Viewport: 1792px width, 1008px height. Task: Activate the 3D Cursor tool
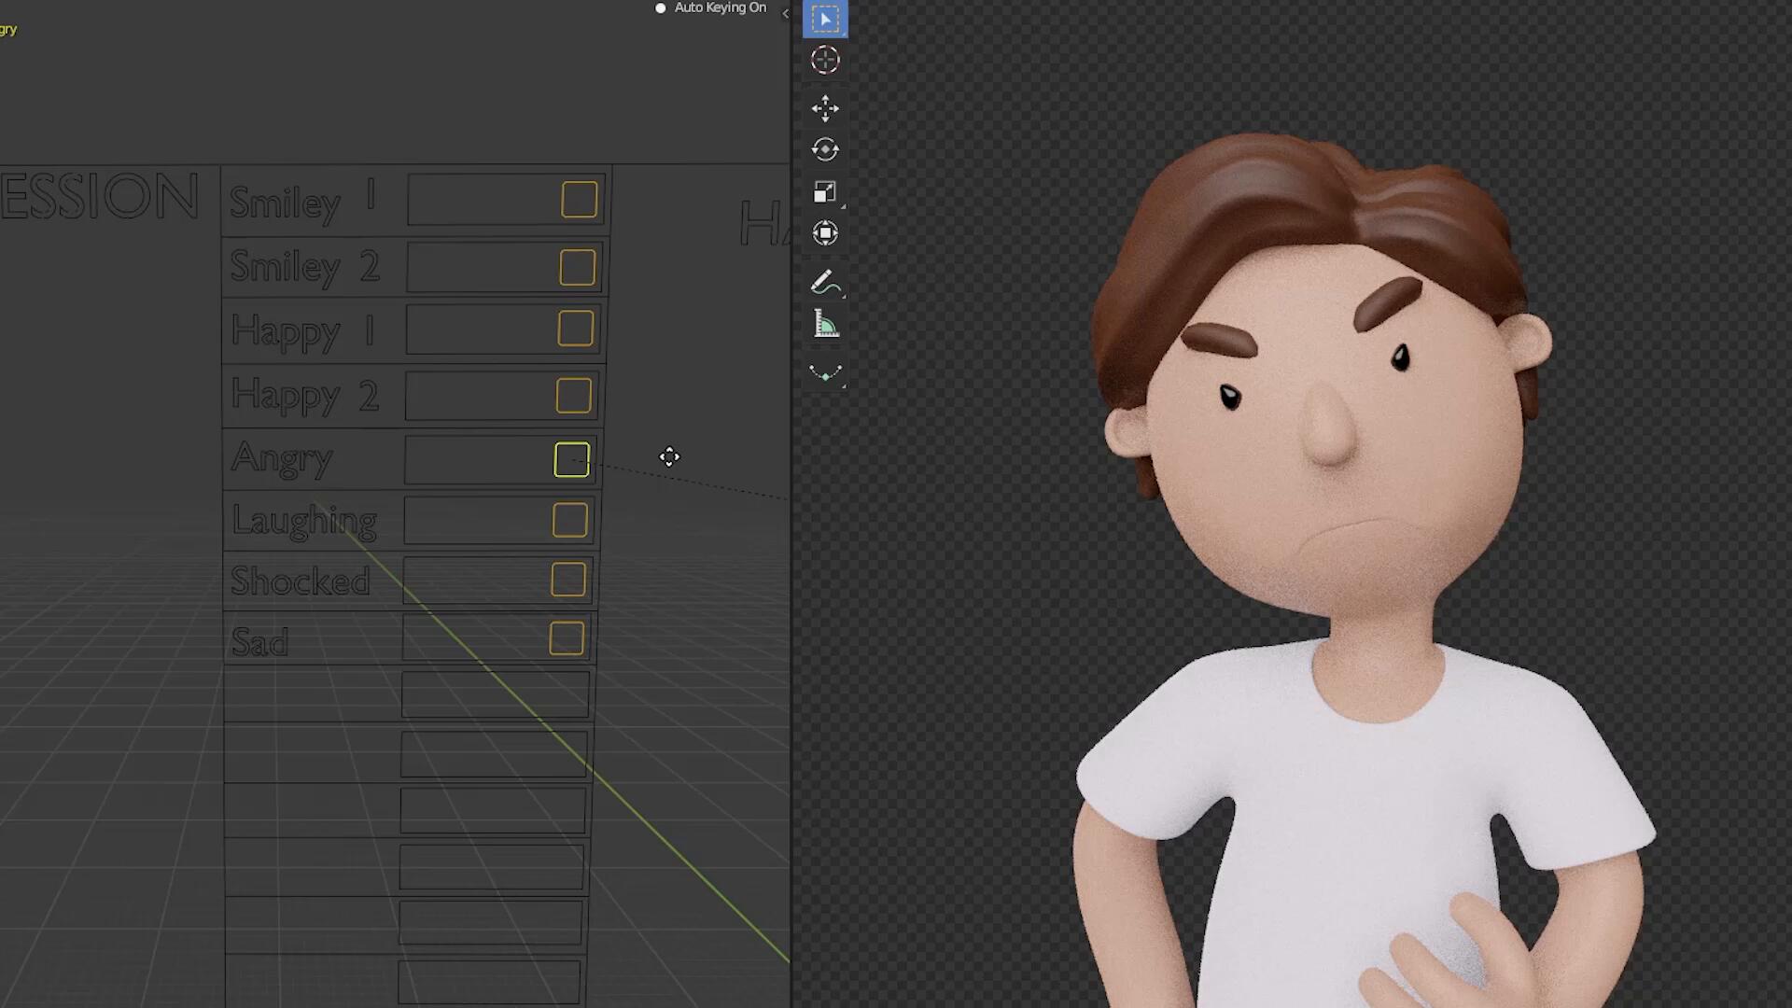[825, 61]
